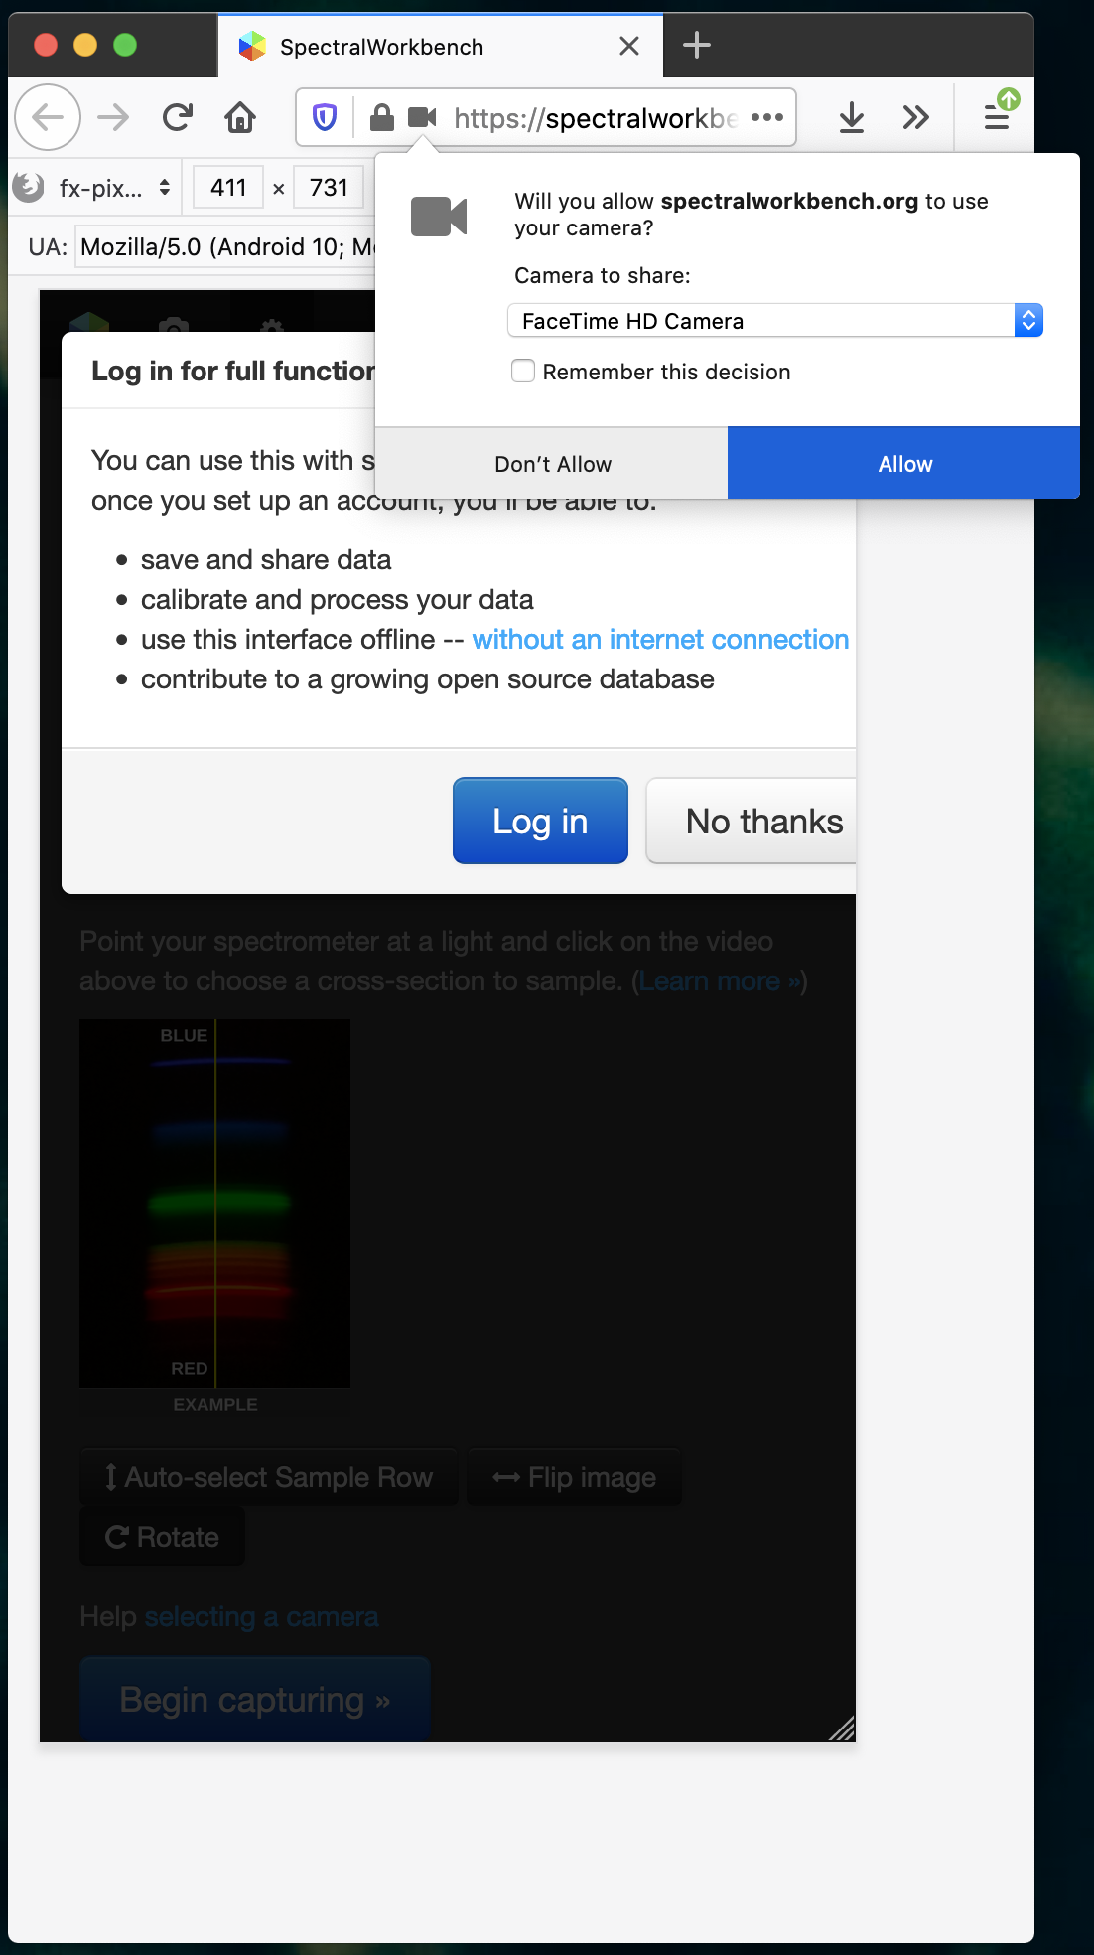Click the padlock site security icon
Image resolution: width=1094 pixels, height=1955 pixels.
click(x=381, y=118)
